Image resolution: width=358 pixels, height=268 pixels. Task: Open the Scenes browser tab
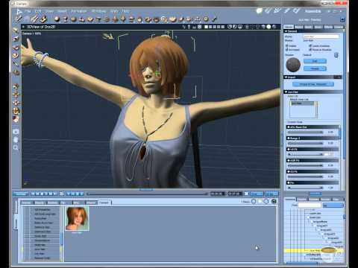(27, 202)
